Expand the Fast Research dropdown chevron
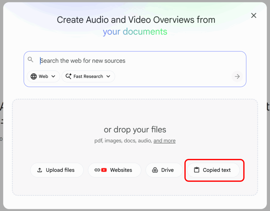 coord(108,76)
